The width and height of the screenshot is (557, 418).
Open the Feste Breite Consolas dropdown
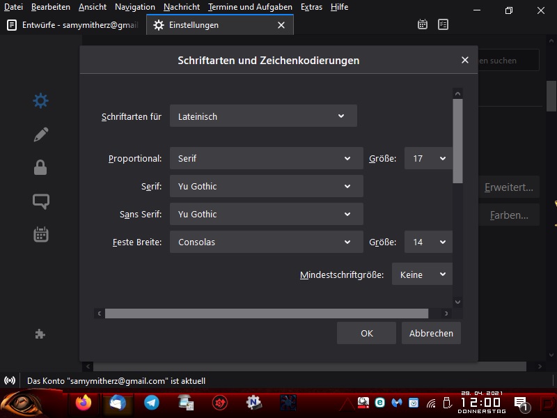266,242
